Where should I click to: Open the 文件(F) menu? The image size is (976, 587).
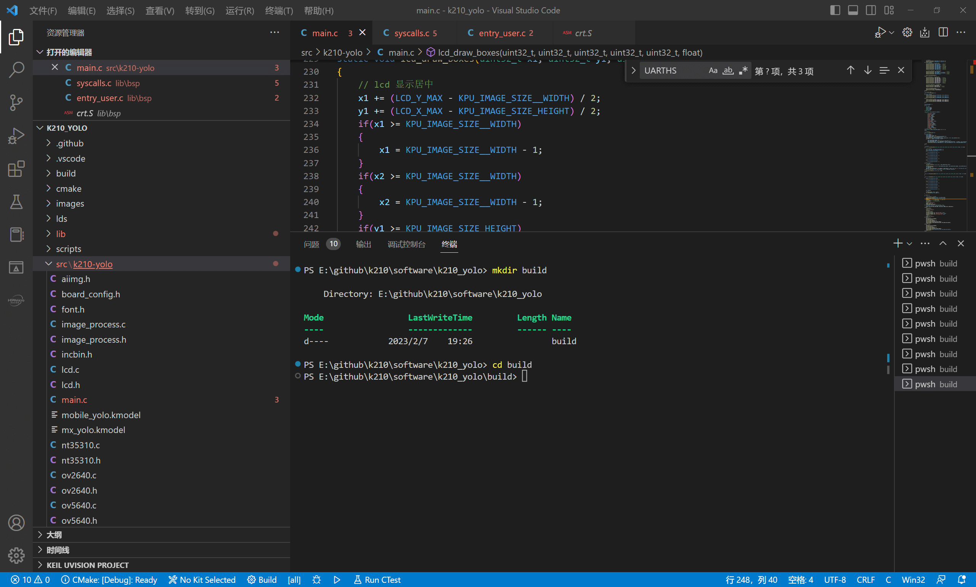(x=43, y=11)
